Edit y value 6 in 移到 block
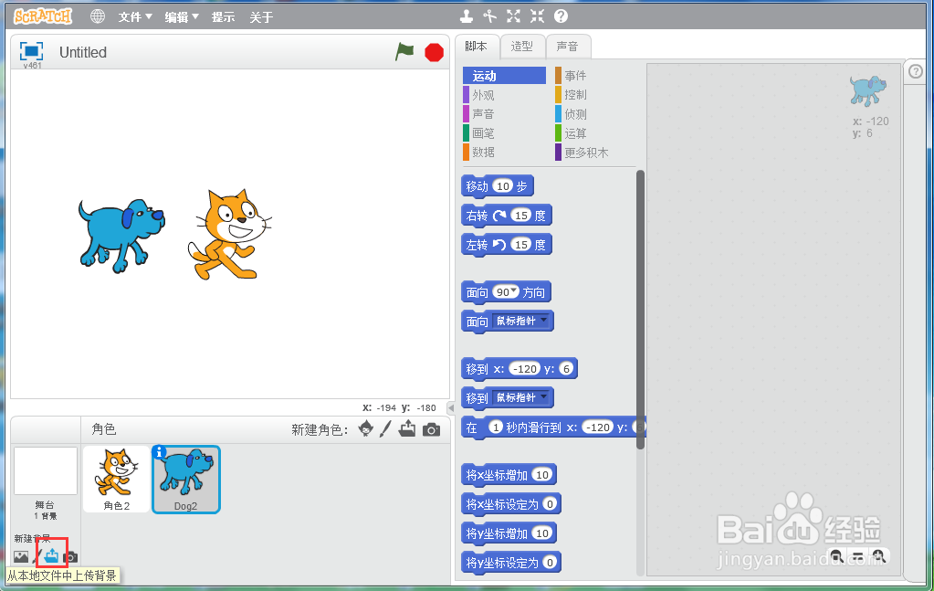 [x=566, y=369]
